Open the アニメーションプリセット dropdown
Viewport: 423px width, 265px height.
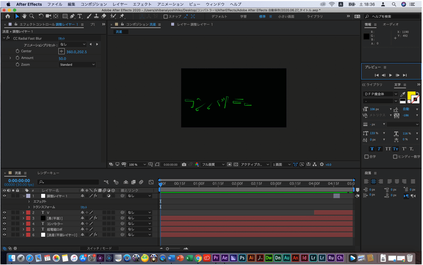point(72,44)
